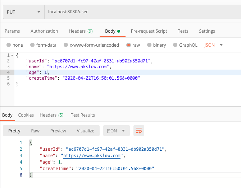
Task: Switch to the Params tab
Action: point(12,31)
